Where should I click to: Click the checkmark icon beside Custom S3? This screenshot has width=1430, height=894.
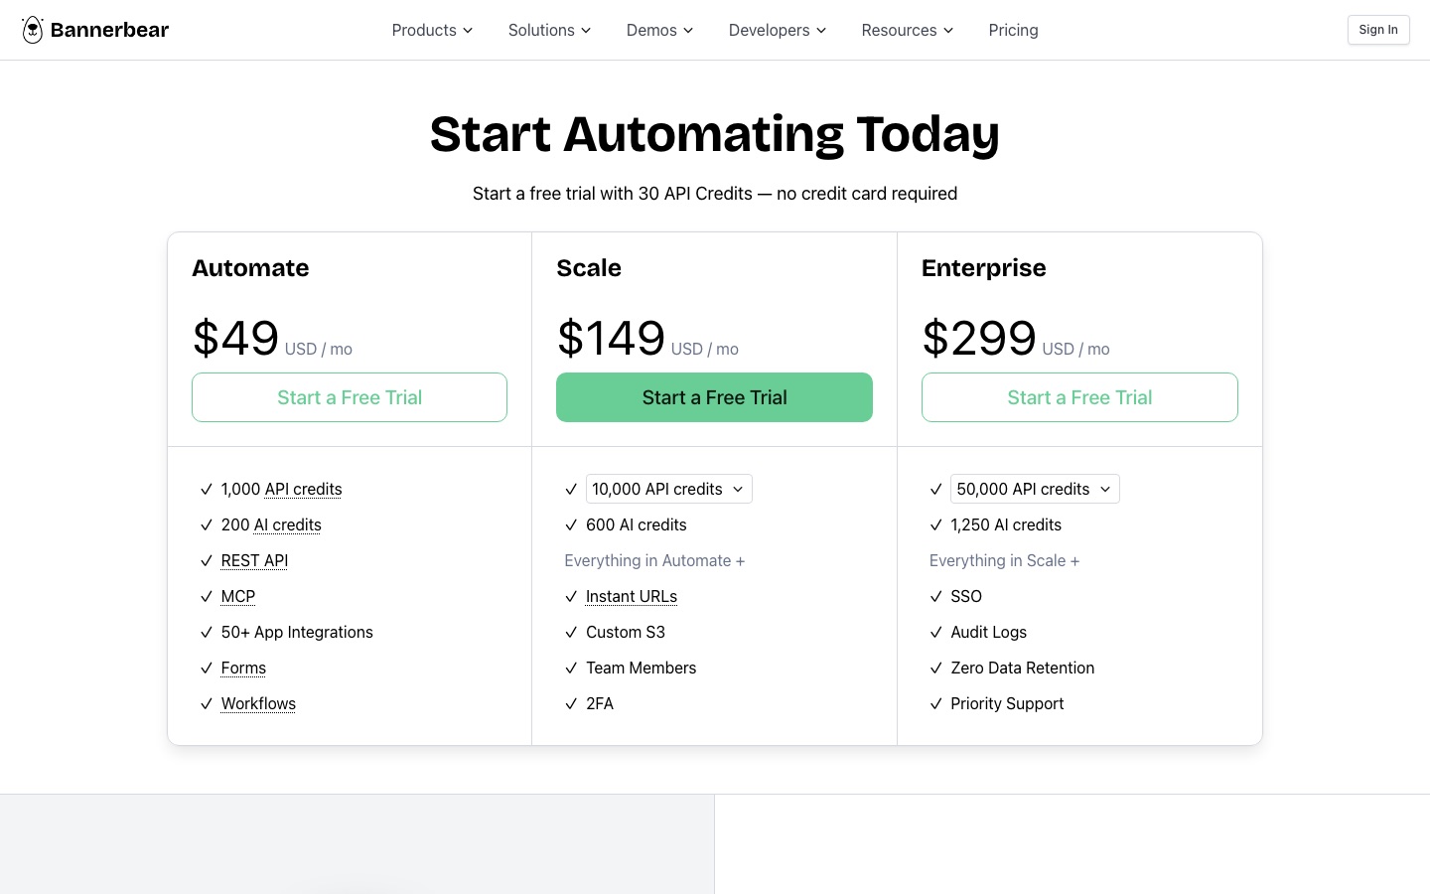pyautogui.click(x=571, y=632)
